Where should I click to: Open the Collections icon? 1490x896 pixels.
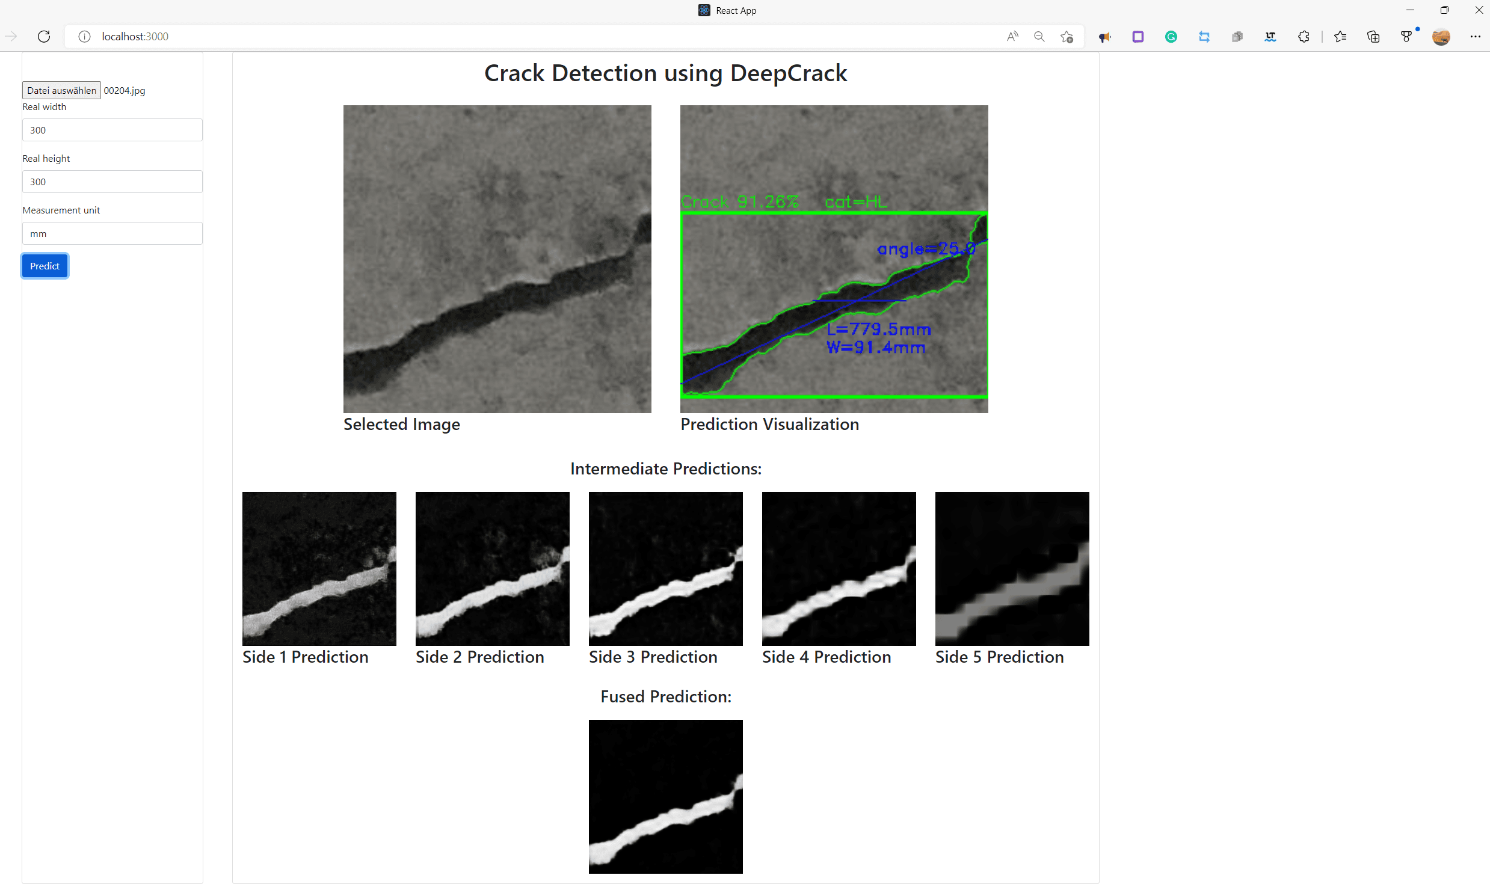click(1373, 37)
